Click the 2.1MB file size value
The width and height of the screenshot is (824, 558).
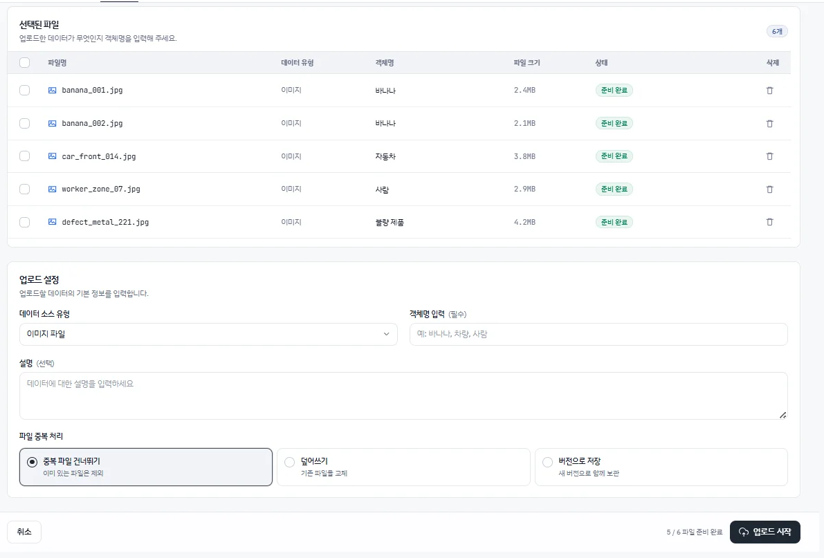[x=524, y=124]
